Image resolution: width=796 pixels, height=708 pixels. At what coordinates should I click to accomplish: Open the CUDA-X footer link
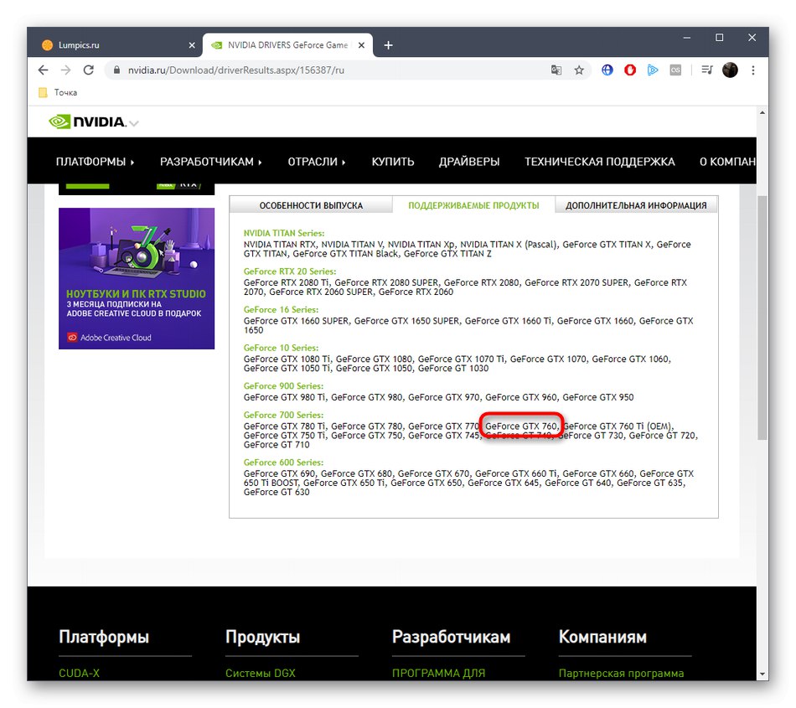[80, 673]
